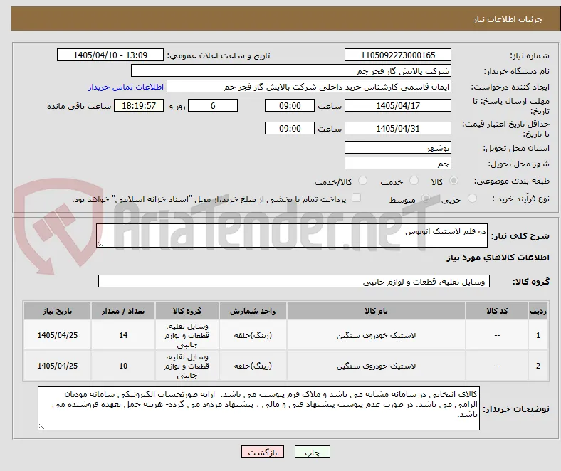Open the اطلاعات تماس خریدار link

coord(126,87)
